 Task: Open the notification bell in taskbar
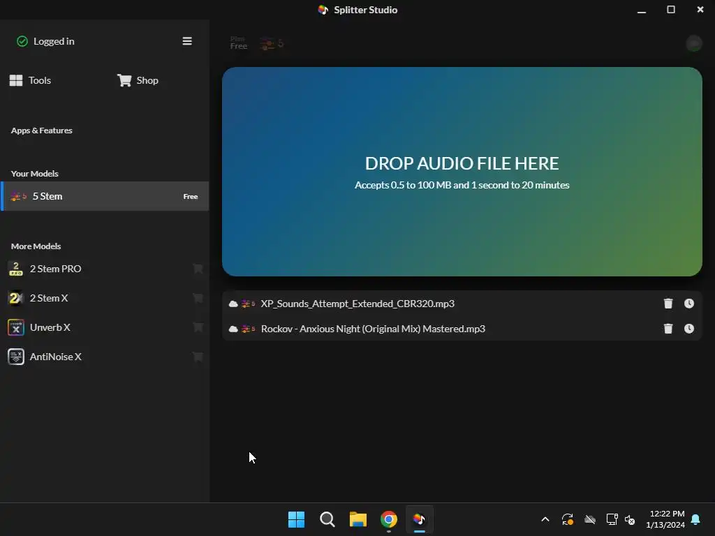point(696,519)
